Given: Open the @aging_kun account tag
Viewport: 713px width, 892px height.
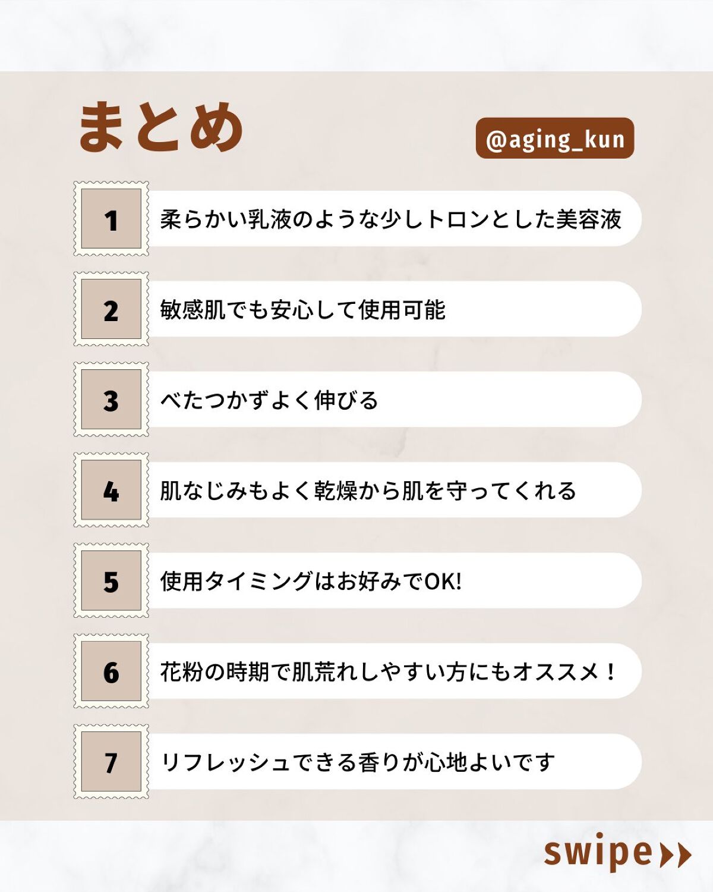Looking at the screenshot, I should (x=555, y=139).
